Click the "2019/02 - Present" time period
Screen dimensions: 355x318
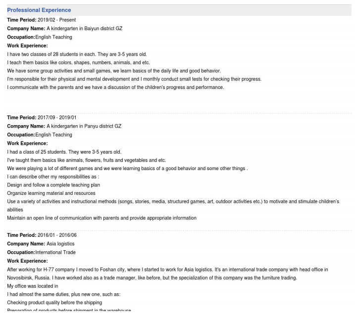click(56, 20)
